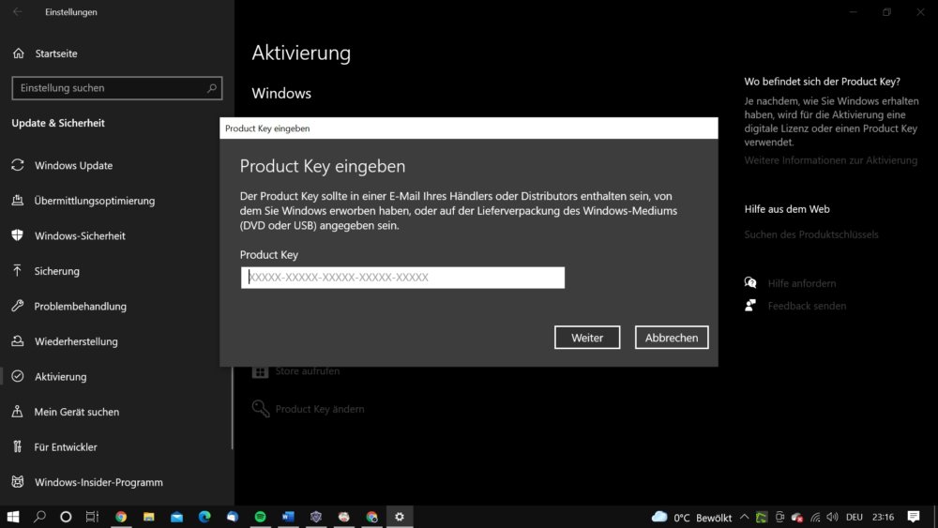Image resolution: width=938 pixels, height=528 pixels.
Task: Select Übermittlungsoptimierung in the sidebar
Action: pyautogui.click(x=94, y=201)
